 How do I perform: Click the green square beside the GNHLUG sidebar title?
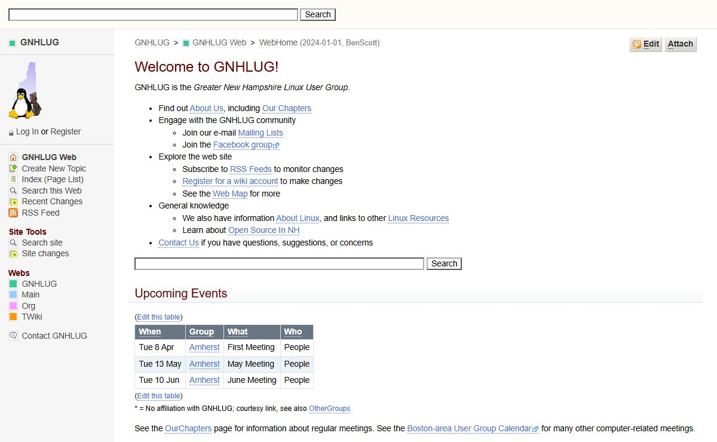pyautogui.click(x=12, y=43)
